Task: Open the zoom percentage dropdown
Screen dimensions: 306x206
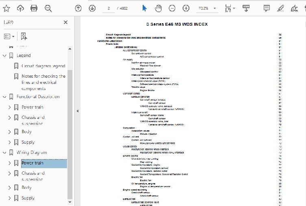Action: point(215,9)
